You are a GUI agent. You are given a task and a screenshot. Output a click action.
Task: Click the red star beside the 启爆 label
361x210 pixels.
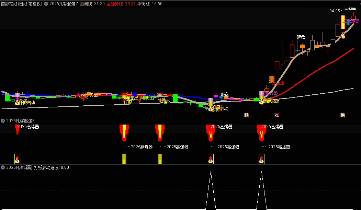pyautogui.click(x=273, y=83)
